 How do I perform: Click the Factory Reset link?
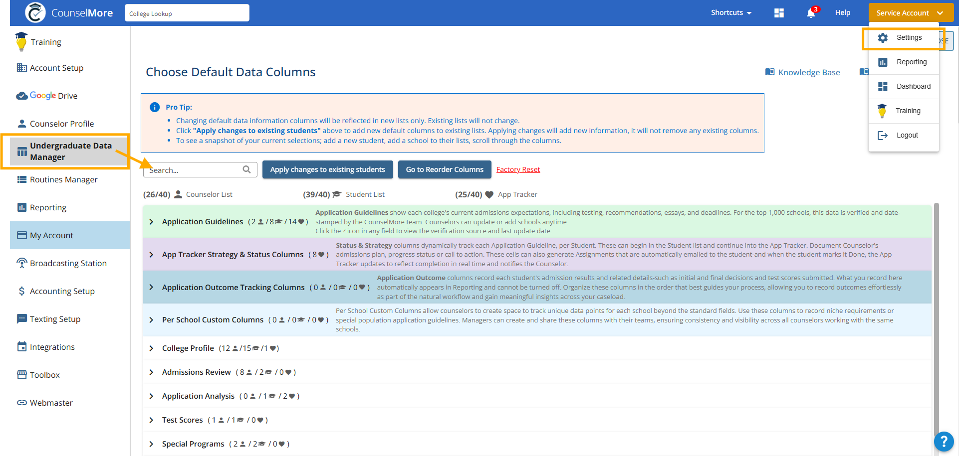pyautogui.click(x=518, y=169)
